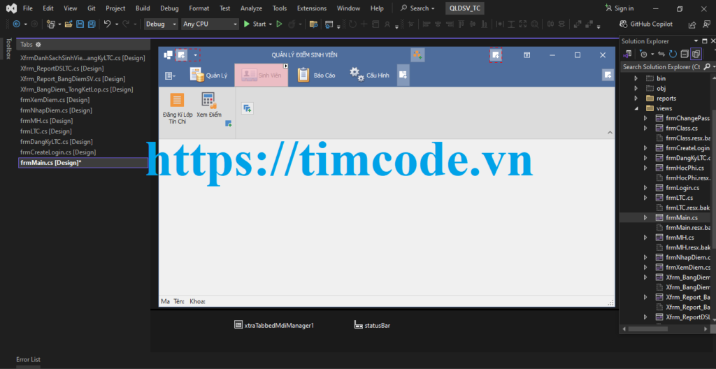Screen dimensions: 716x369
Task: Open the solution configuration Debug dropdown
Action: pos(162,24)
